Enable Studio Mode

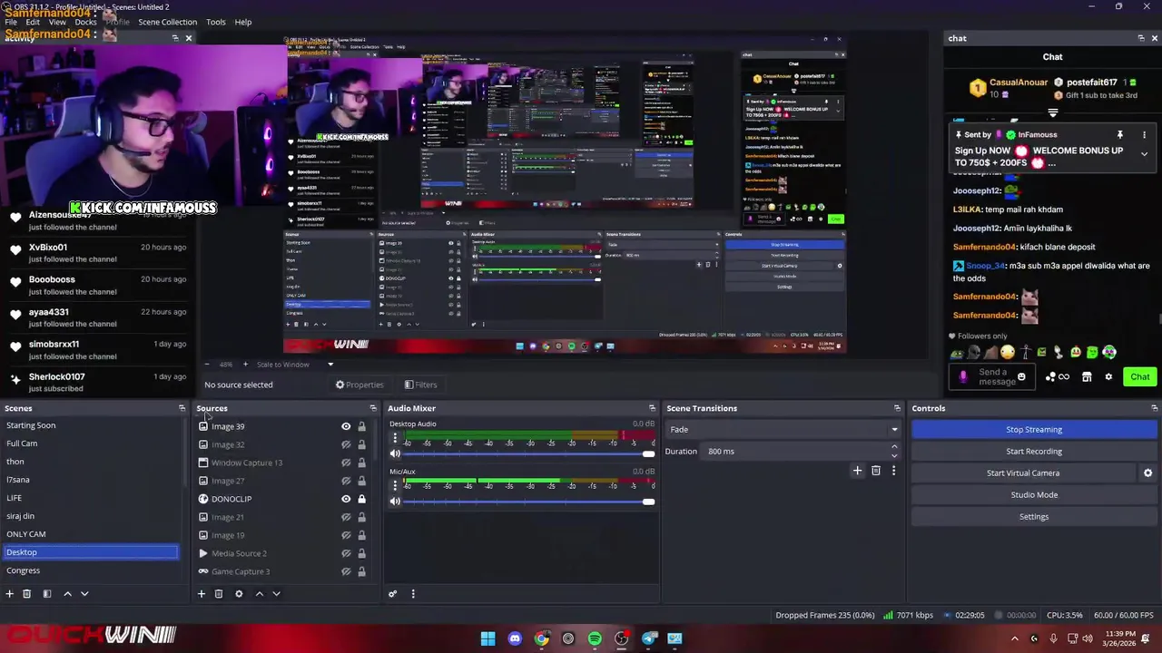point(1034,494)
